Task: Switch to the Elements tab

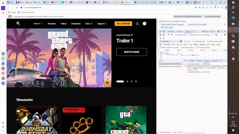Action: pyautogui.click(x=171, y=31)
